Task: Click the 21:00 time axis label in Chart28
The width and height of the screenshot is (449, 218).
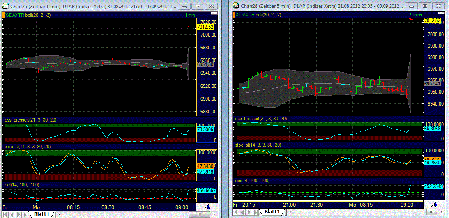Action: (x=289, y=205)
